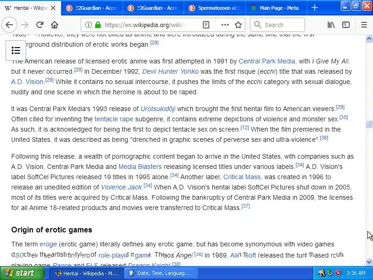Click the green secure connection padlock
Viewport: 373px width, 280px height.
pos(98,25)
